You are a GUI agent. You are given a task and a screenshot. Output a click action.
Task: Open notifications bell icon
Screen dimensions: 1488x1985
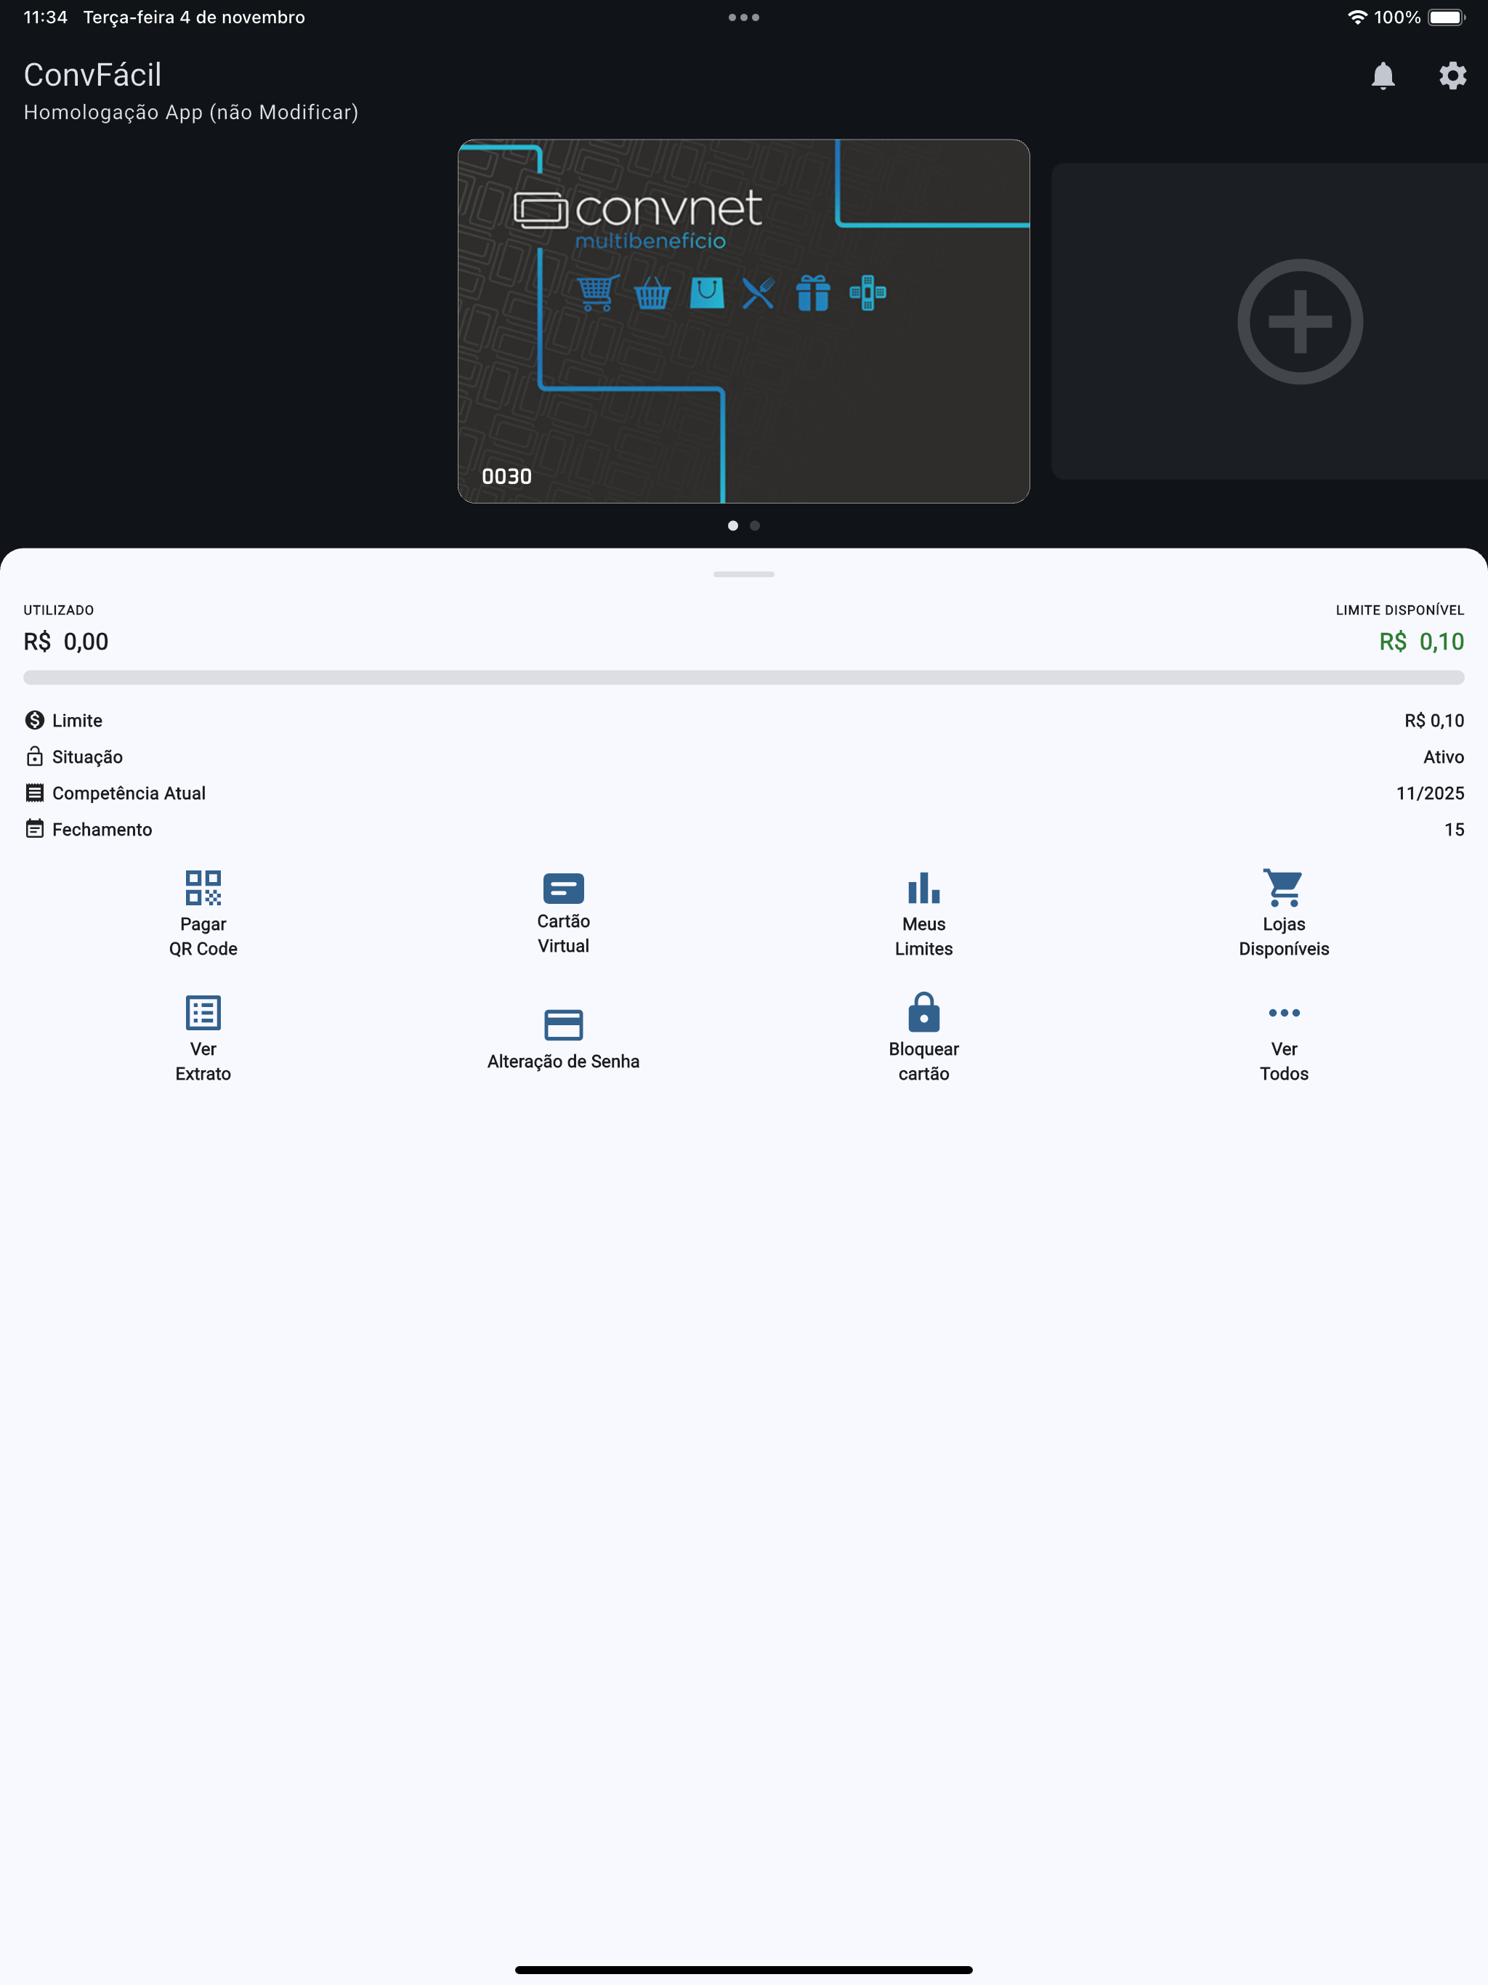[x=1383, y=76]
